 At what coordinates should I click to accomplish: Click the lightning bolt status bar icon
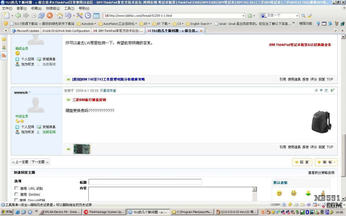pyautogui.click(x=290, y=205)
